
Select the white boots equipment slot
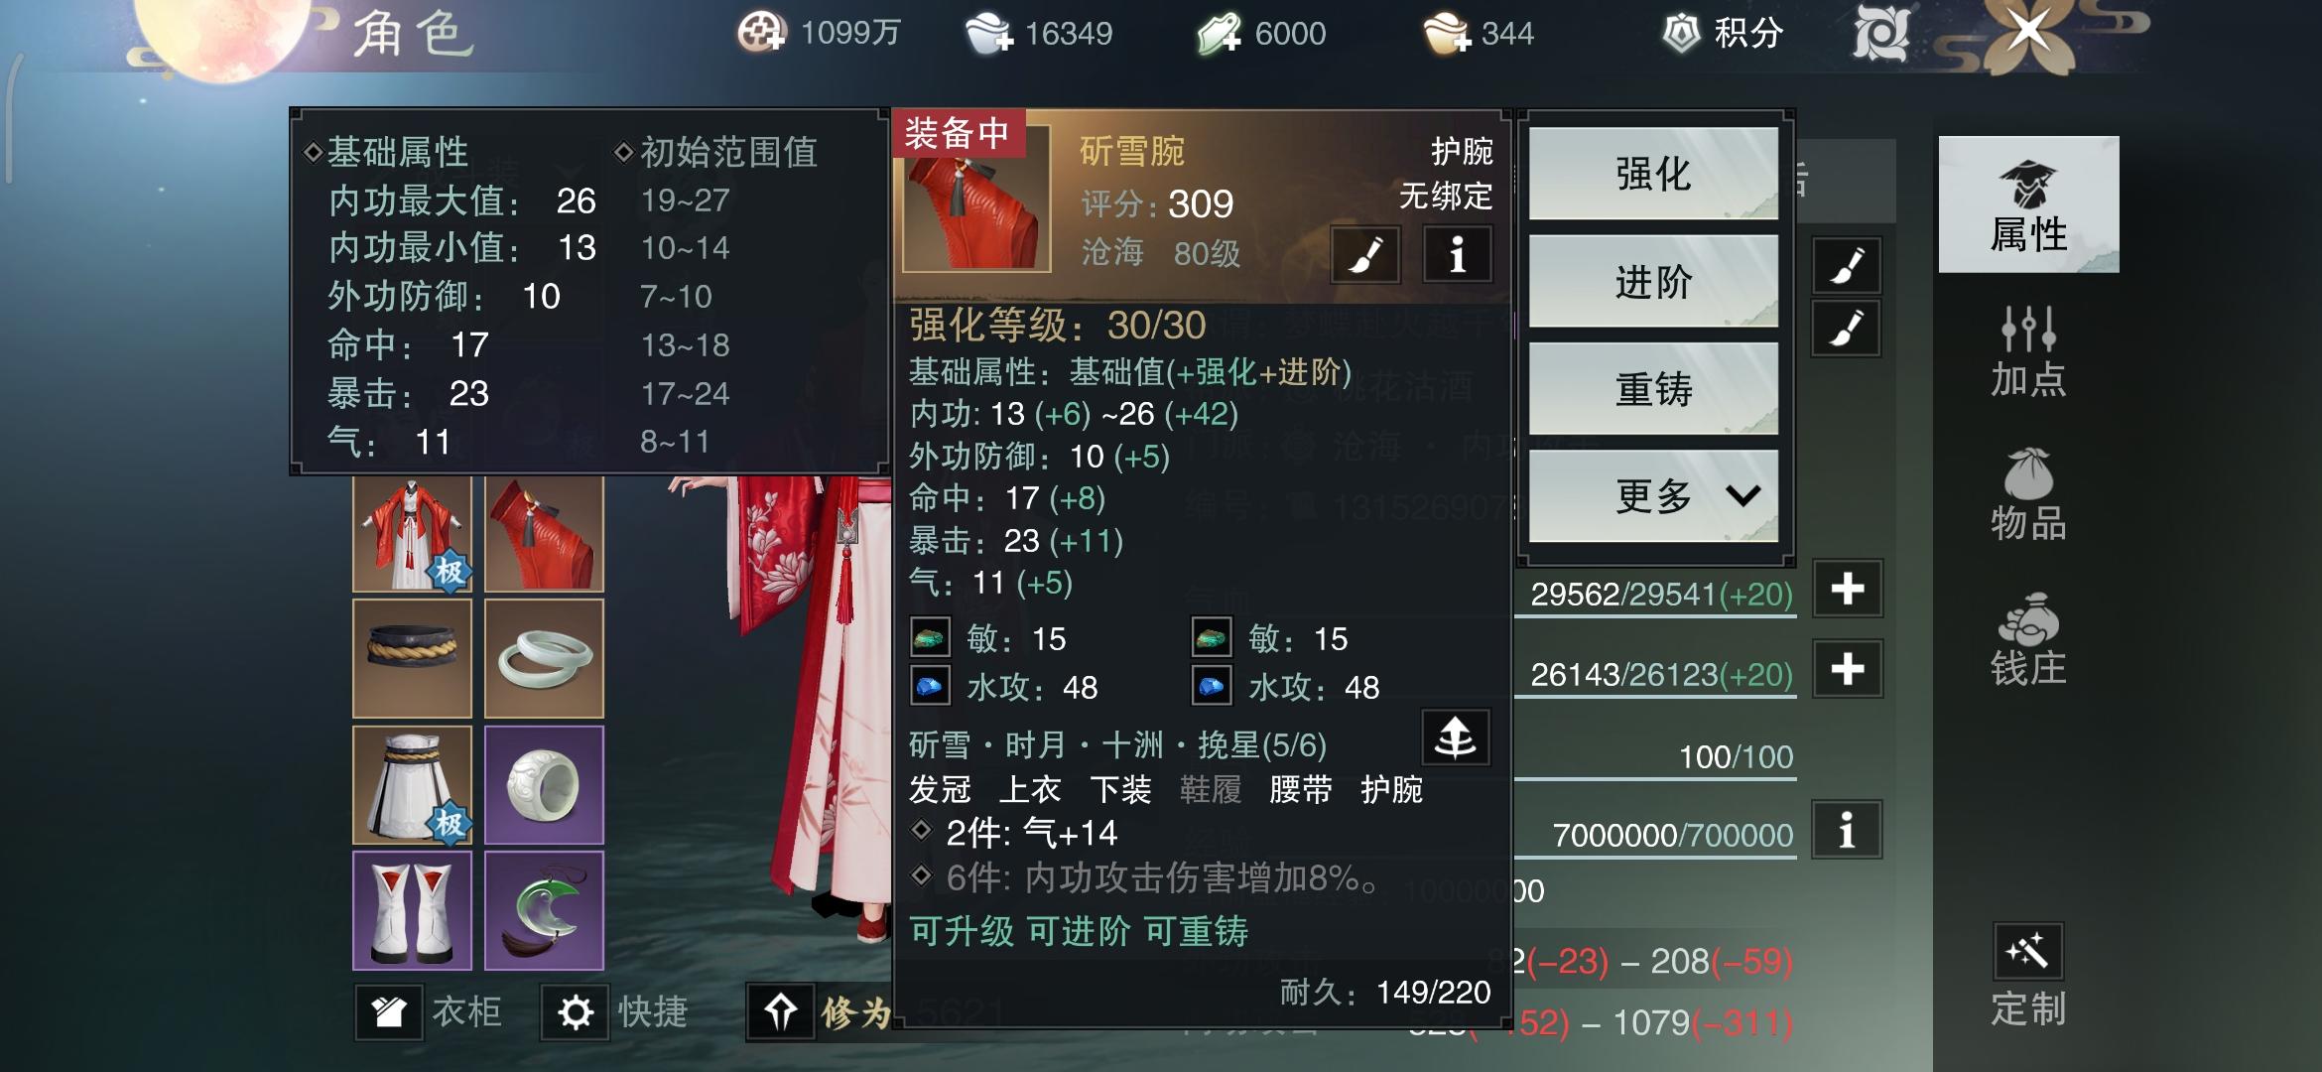(x=412, y=910)
